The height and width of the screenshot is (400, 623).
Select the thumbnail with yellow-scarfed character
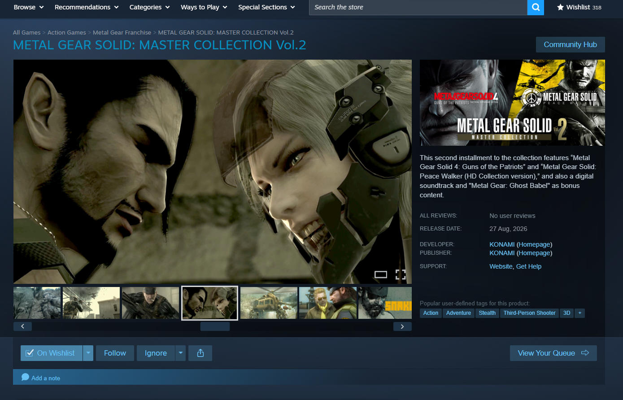pyautogui.click(x=328, y=303)
